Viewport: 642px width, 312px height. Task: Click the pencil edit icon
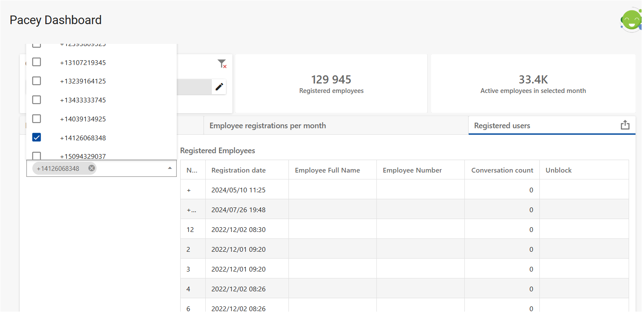[x=219, y=86]
